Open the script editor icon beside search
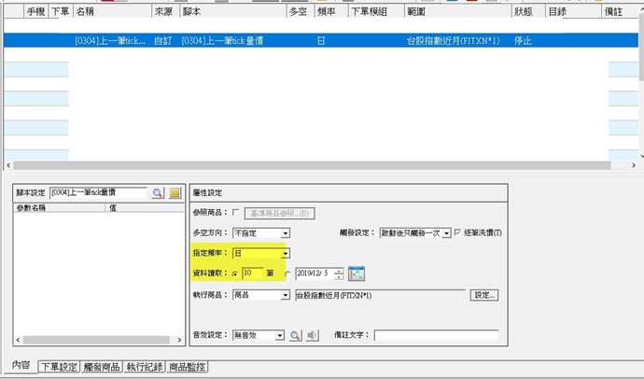Image resolution: width=644 pixels, height=379 pixels. 175,192
